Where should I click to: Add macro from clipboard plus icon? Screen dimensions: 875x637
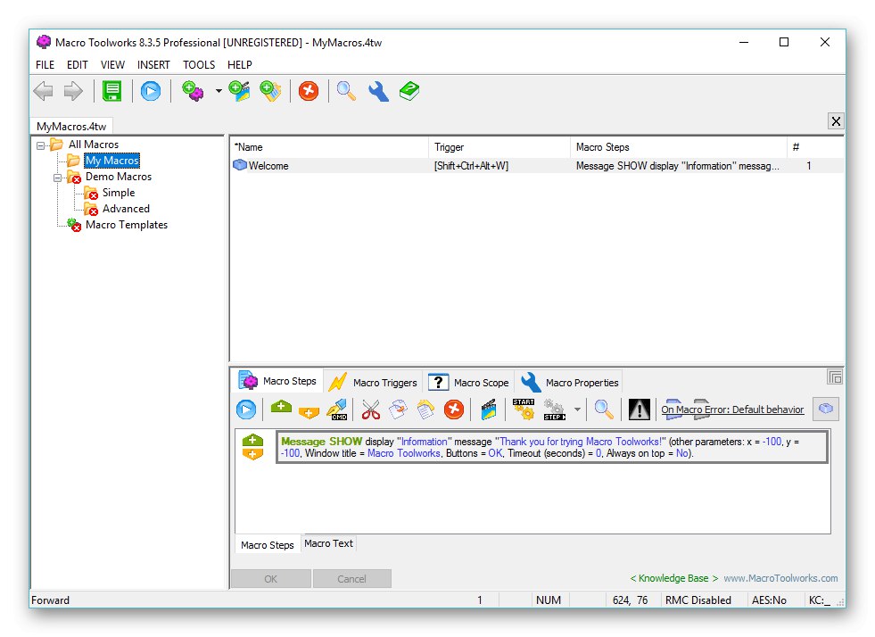[x=271, y=91]
